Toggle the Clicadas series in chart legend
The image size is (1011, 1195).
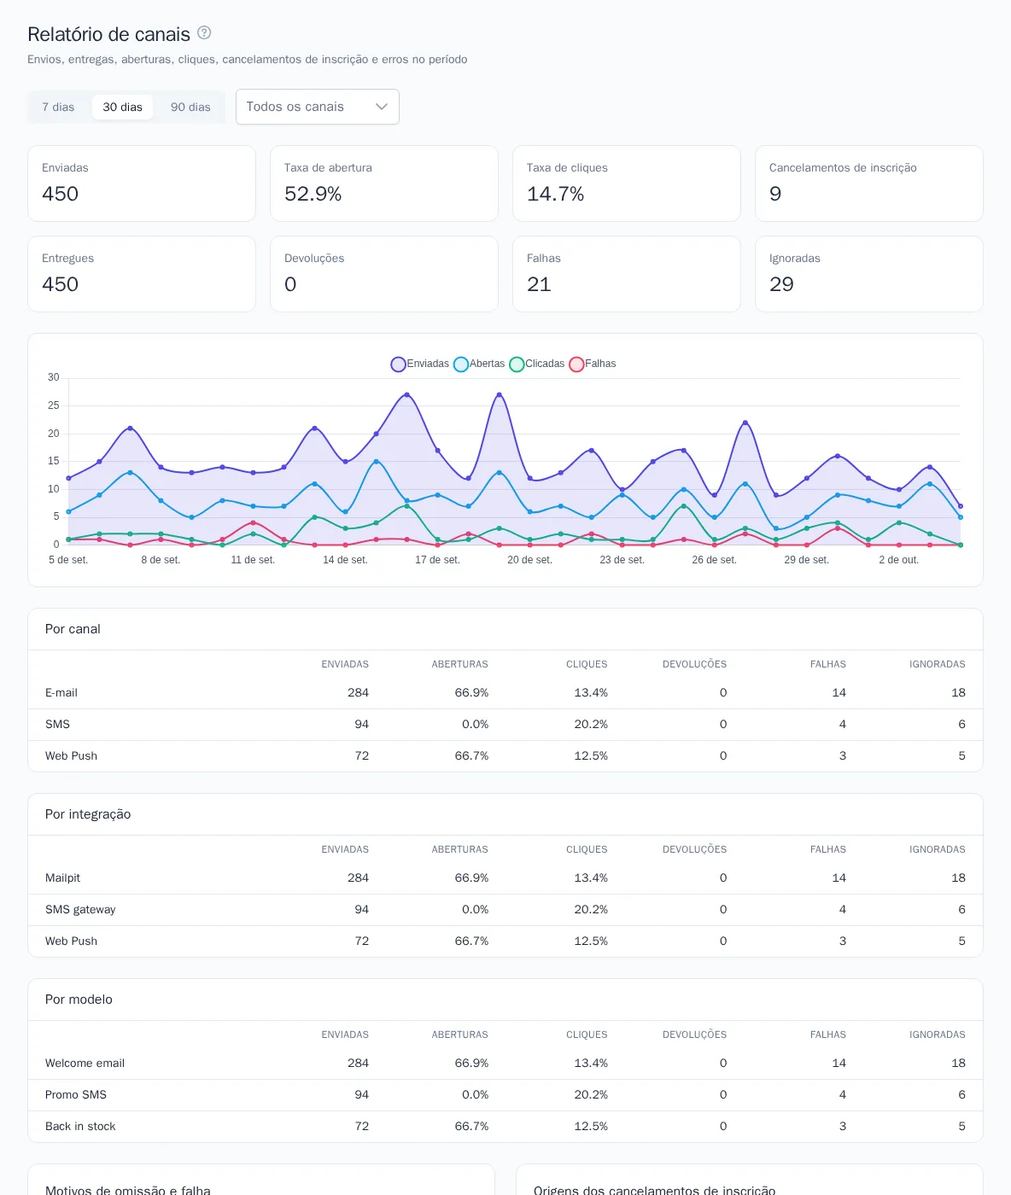[537, 364]
